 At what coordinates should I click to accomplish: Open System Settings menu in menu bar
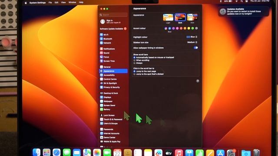(38, 3)
